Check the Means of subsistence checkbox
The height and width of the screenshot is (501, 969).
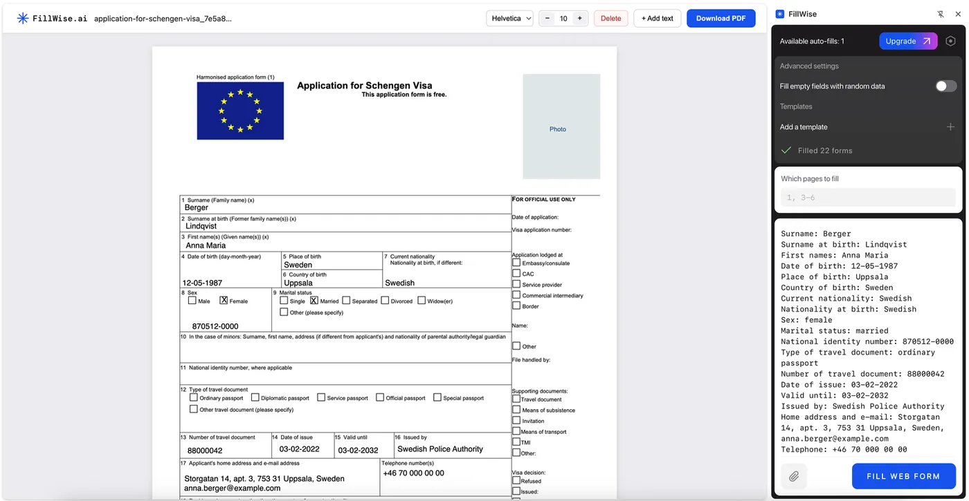pos(516,410)
